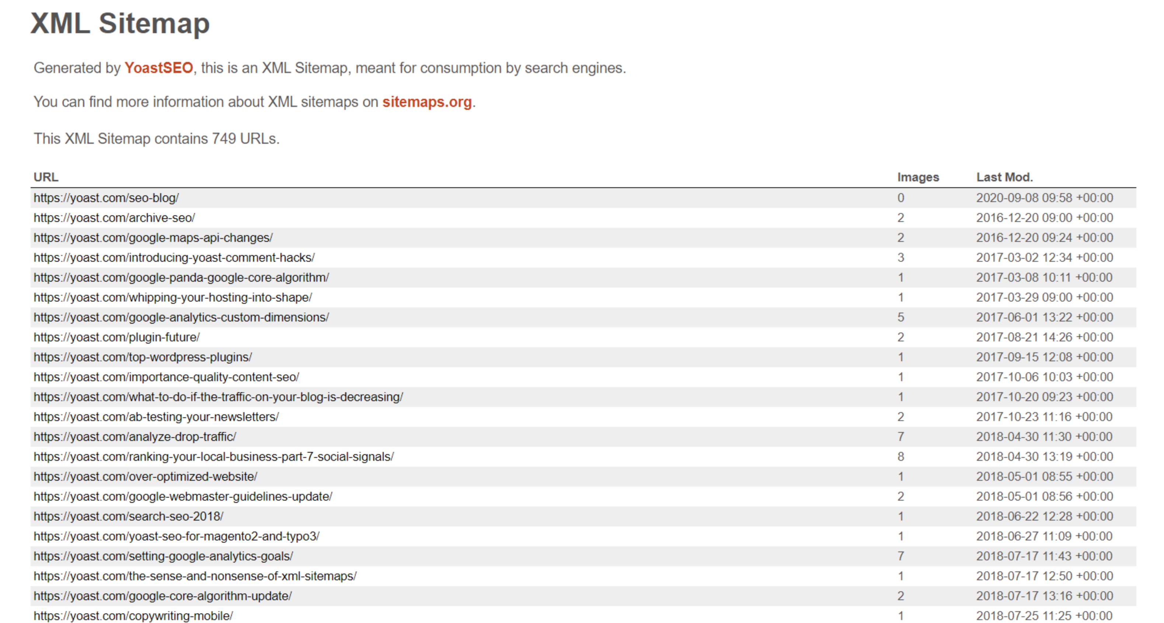Screen dimensions: 1164x623
Task: Click the ab-testing-your-newsletters link
Action: pyautogui.click(x=156, y=417)
